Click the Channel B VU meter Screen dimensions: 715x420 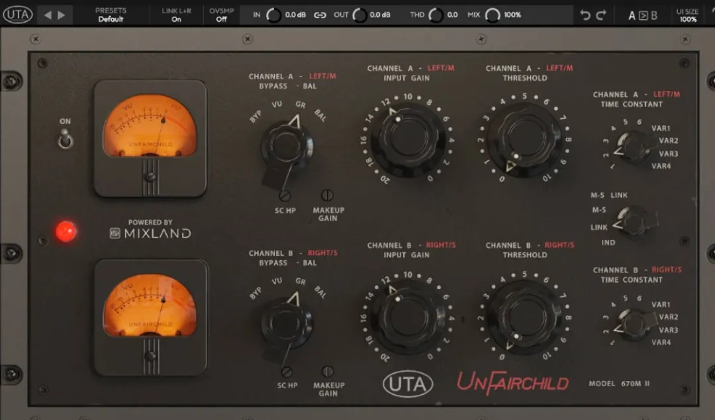[x=150, y=305]
